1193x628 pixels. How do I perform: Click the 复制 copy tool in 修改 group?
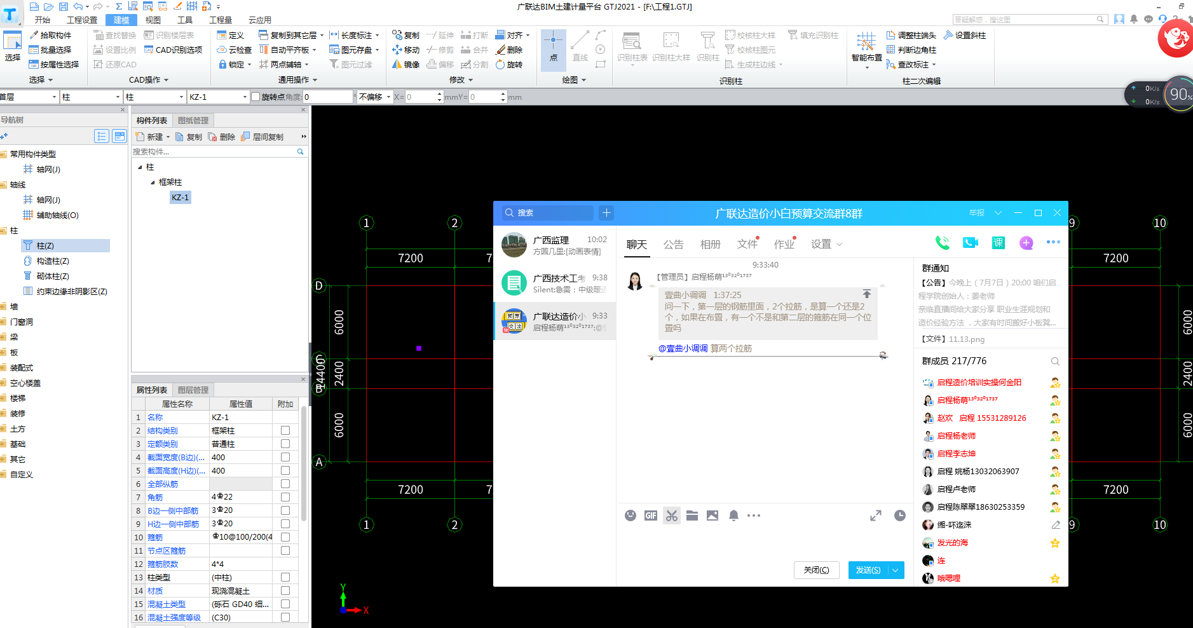click(x=406, y=35)
